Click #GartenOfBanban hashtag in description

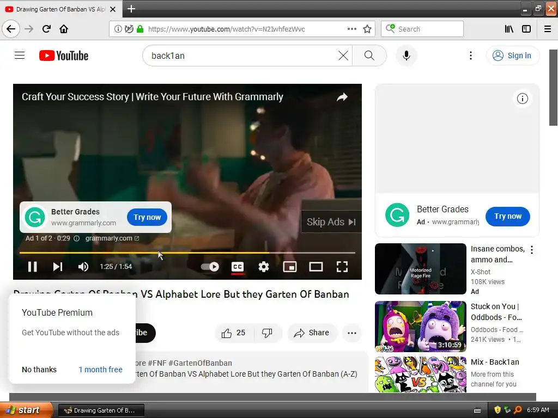pyautogui.click(x=200, y=363)
